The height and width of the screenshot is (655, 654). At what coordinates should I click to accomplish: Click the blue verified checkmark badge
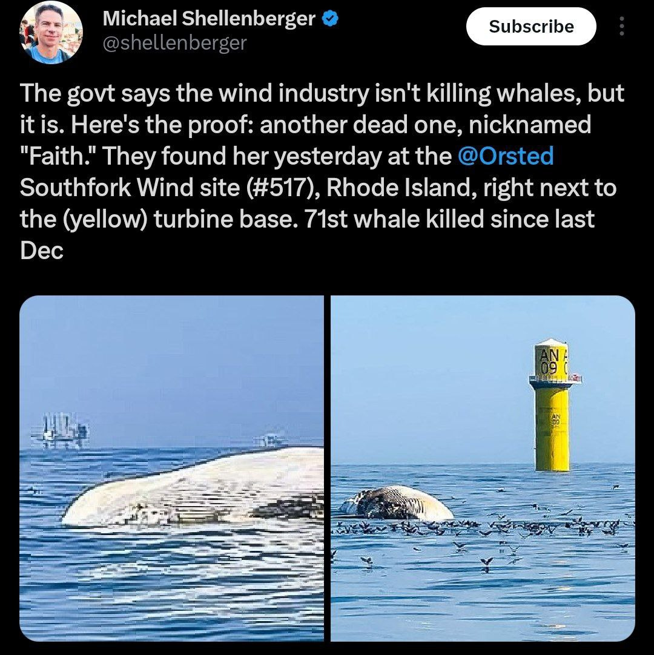[x=330, y=19]
